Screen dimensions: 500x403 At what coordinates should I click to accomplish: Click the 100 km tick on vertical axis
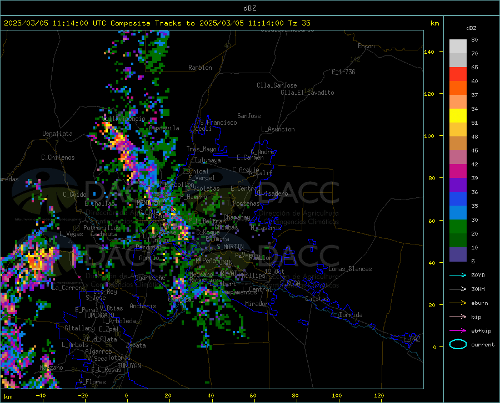click(429, 136)
